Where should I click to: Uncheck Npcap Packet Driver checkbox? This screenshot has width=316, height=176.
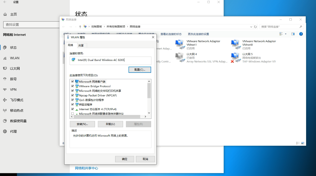pyautogui.click(x=72, y=95)
